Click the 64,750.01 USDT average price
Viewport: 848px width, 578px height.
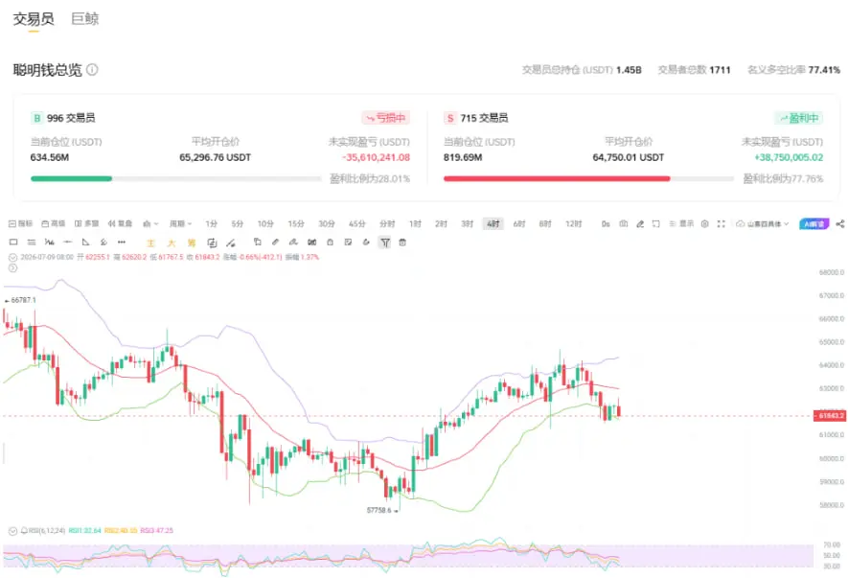[629, 157]
